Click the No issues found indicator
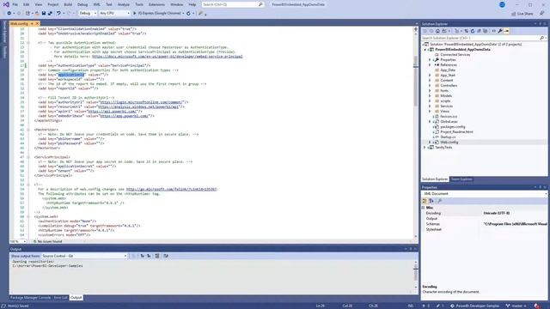Image resolution: width=550 pixels, height=309 pixels. (48, 242)
